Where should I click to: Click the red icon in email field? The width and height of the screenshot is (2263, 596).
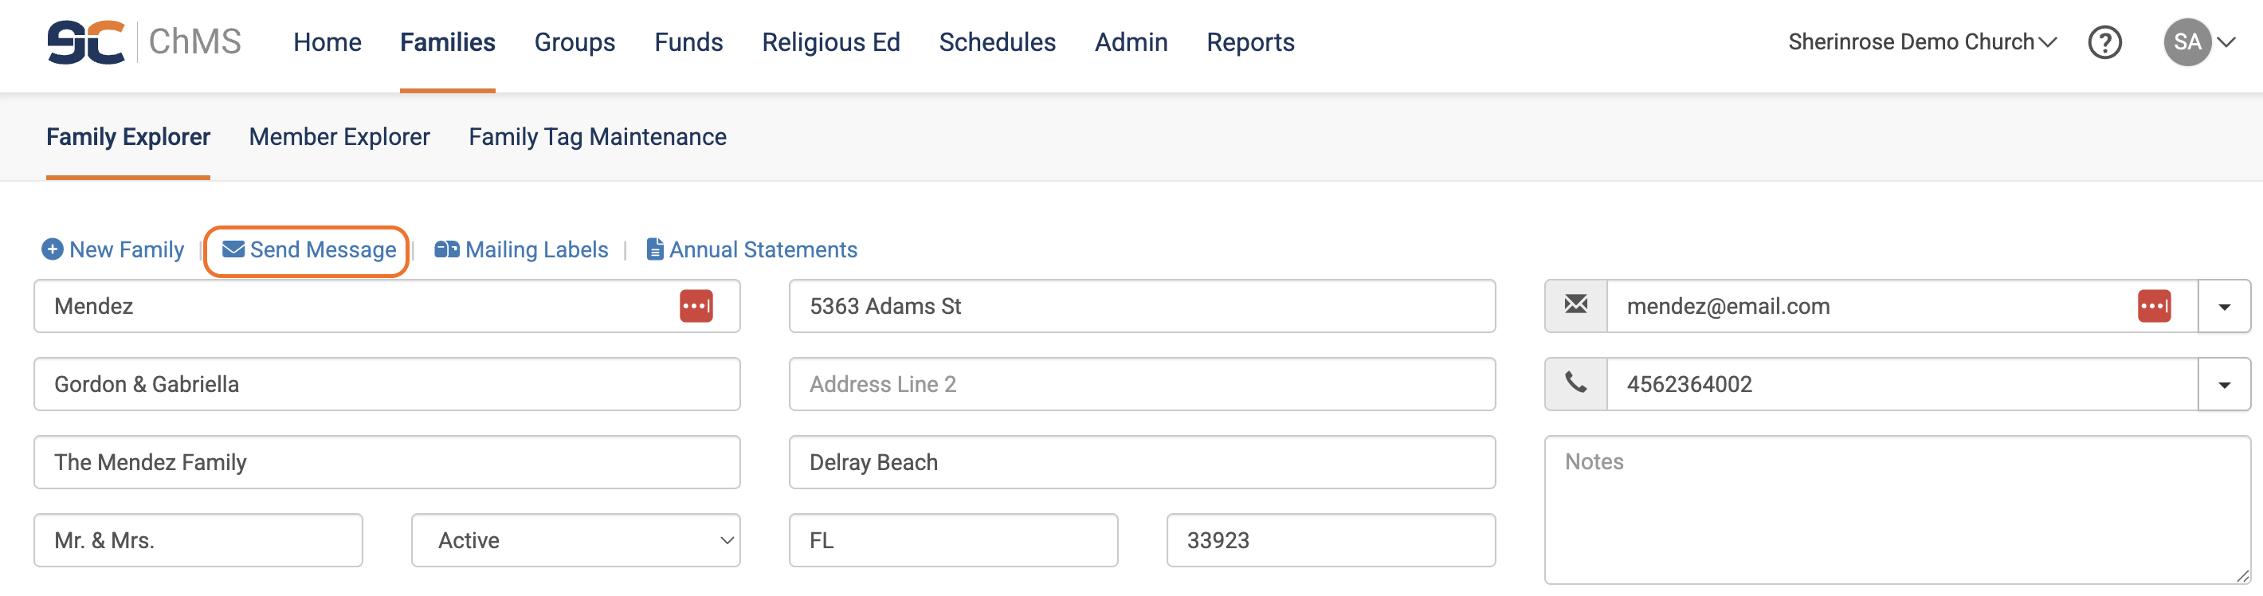click(x=2153, y=306)
